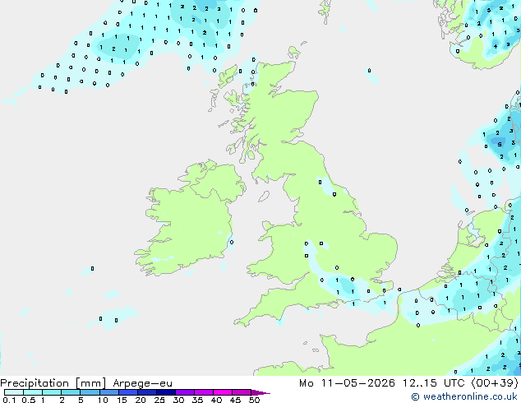Pick the 15–20 mm blue legend swatch
Screen dimensions: 521x403
pos(128,392)
